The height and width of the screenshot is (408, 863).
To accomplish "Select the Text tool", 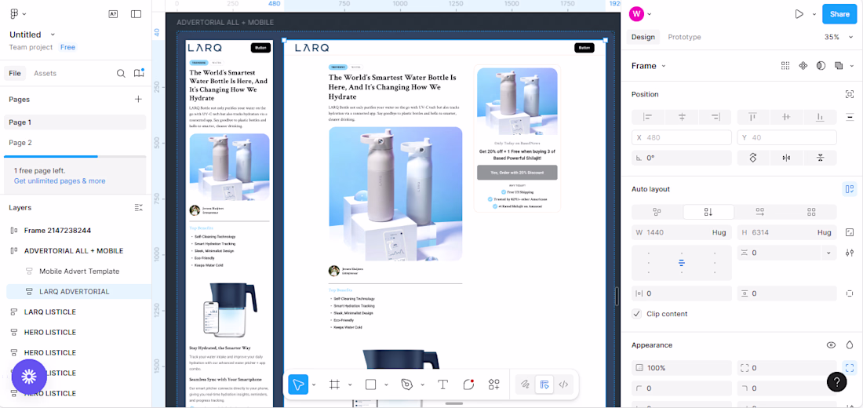I will click(x=442, y=384).
